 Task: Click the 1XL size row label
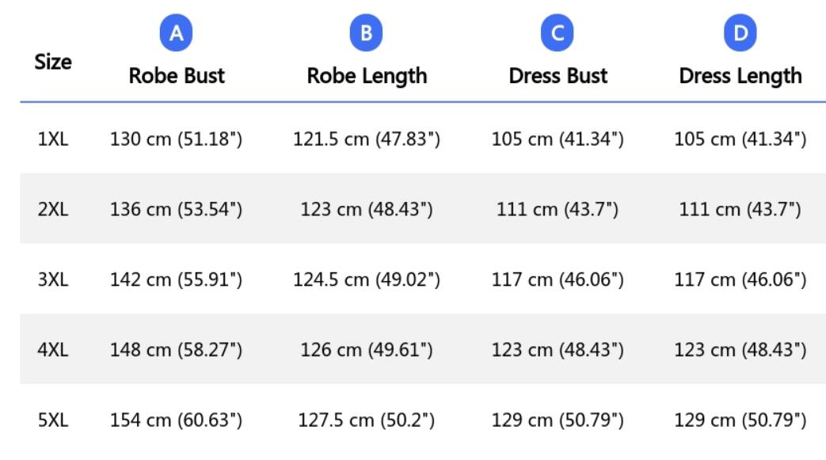[53, 139]
